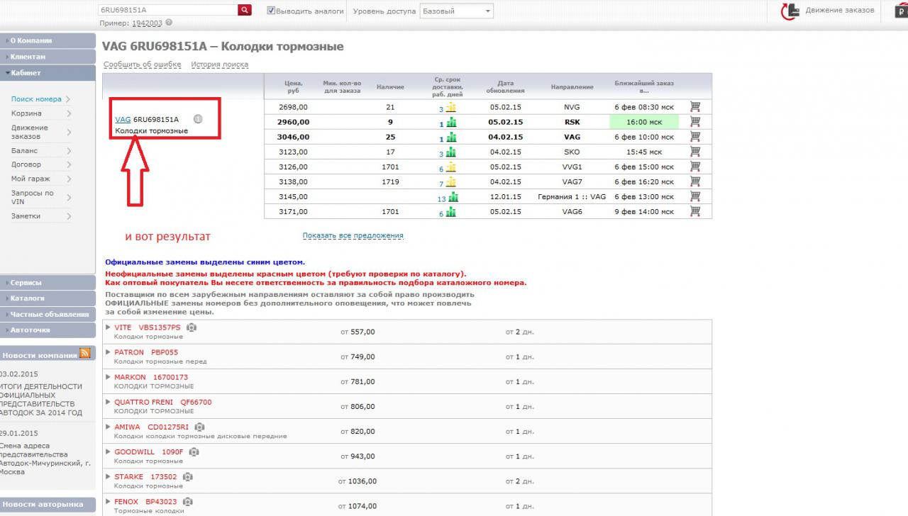
Task: Open the RSS feed icon for company news
Action: [85, 353]
